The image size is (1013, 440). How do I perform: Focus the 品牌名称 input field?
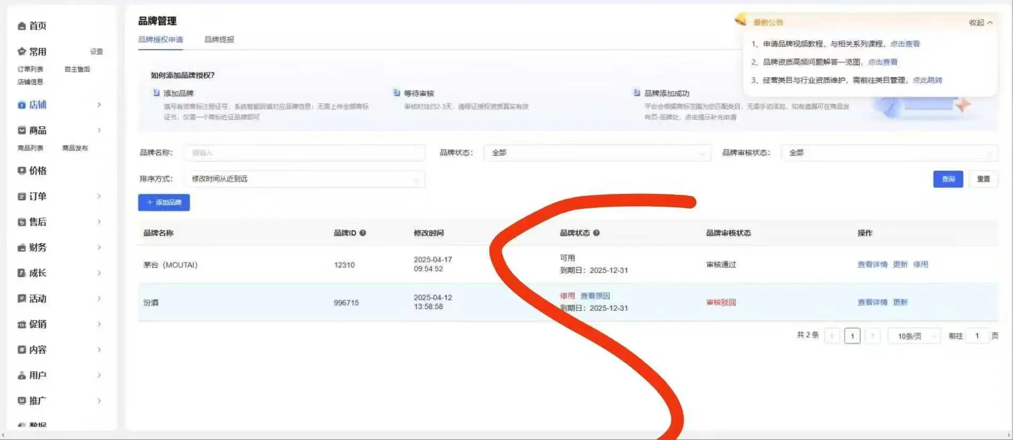[304, 153]
